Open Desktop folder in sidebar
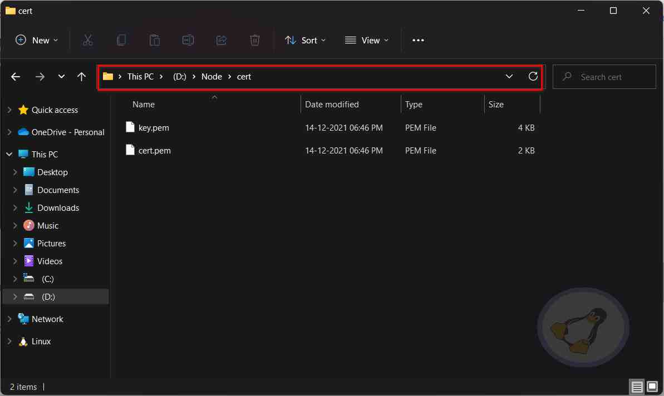Screen dimensions: 664x396 (52, 172)
